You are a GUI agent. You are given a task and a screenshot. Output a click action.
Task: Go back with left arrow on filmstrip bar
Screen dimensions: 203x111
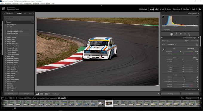click(14, 98)
